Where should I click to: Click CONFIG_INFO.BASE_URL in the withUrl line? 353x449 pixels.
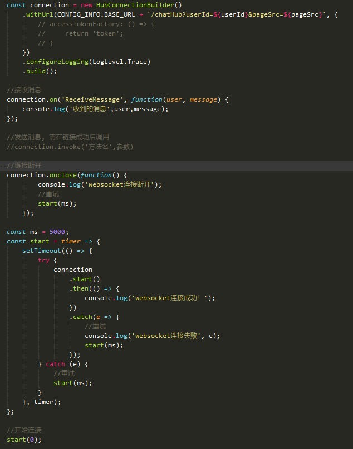point(96,14)
